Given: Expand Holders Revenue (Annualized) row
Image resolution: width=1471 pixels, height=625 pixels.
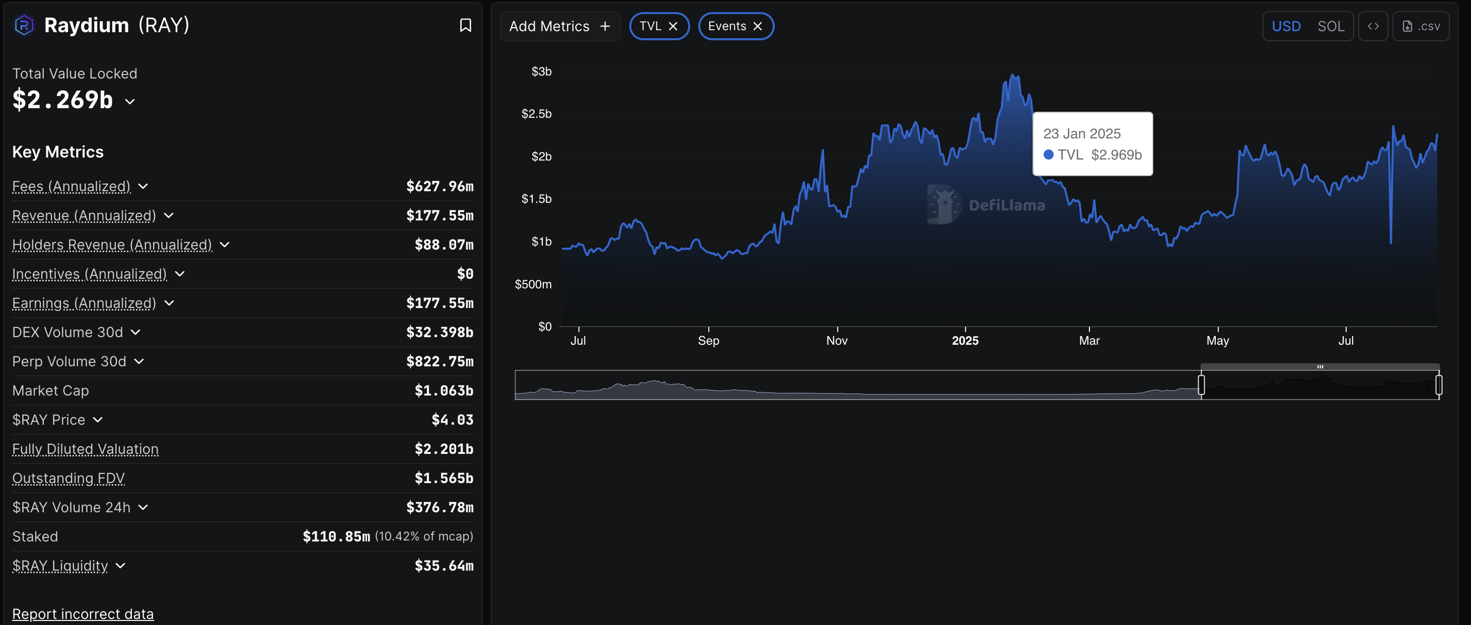Looking at the screenshot, I should 225,245.
